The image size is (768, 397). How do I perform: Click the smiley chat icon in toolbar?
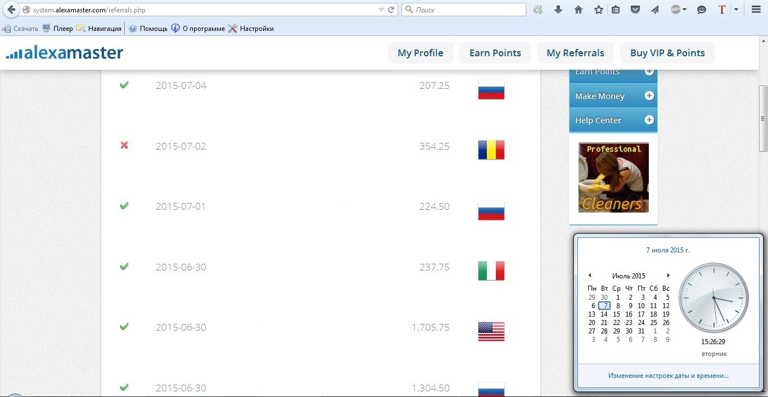[701, 10]
